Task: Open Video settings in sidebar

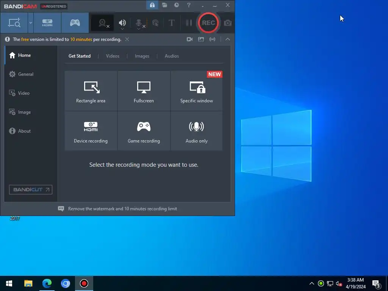Action: pyautogui.click(x=31, y=93)
